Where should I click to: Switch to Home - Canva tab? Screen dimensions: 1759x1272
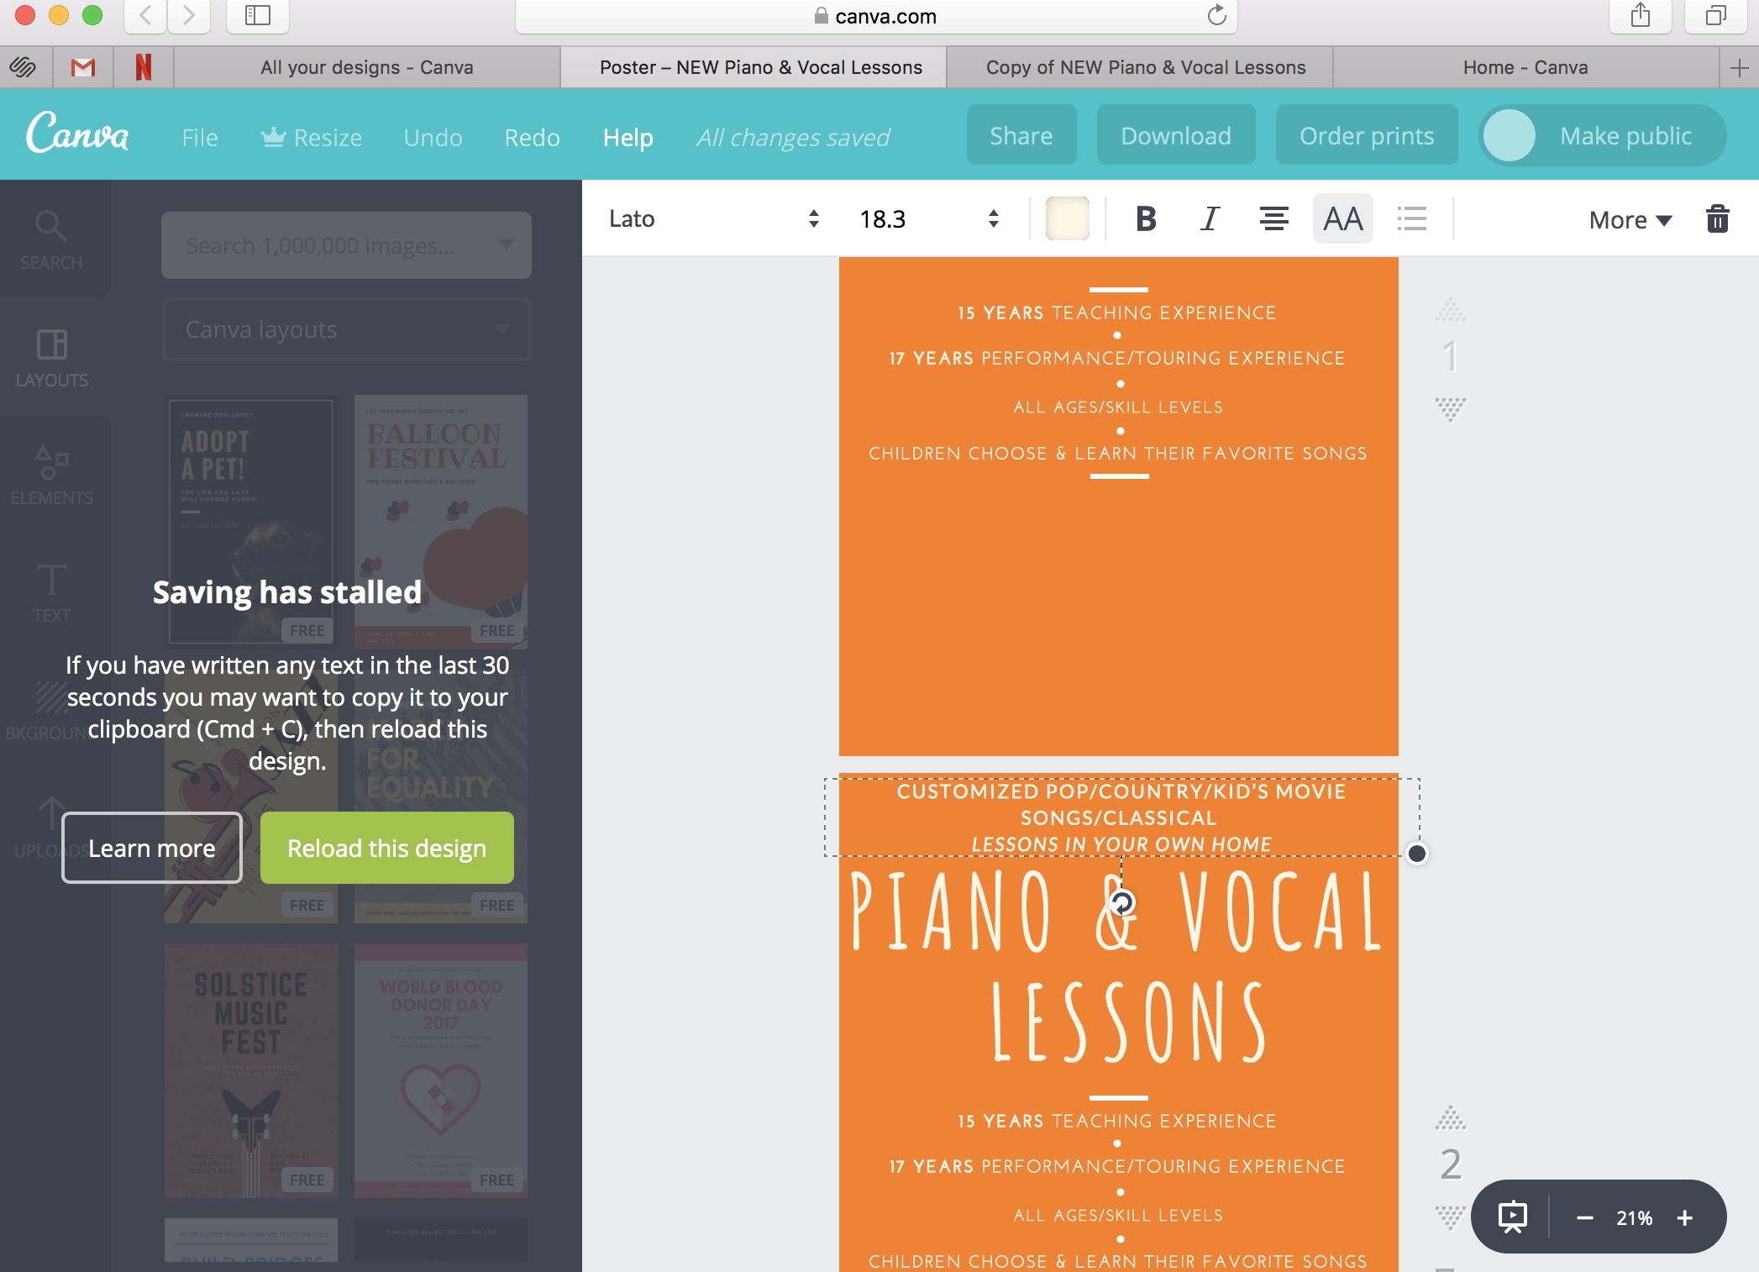tap(1525, 67)
